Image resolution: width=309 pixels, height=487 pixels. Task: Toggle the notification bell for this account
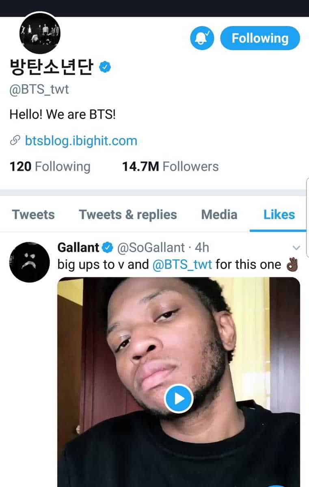click(202, 39)
